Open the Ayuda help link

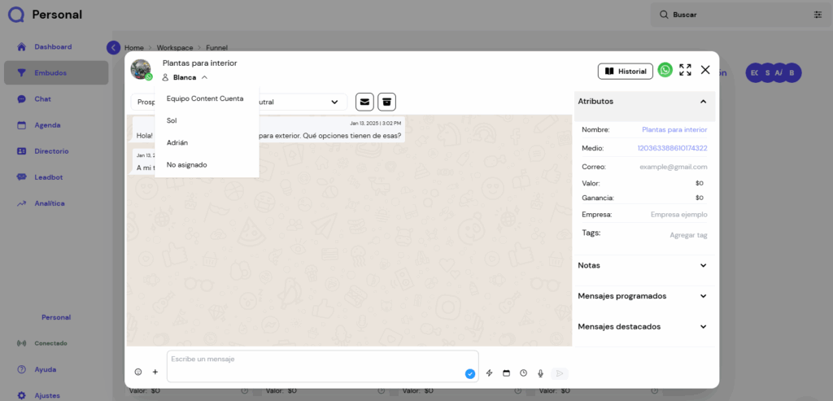[46, 369]
